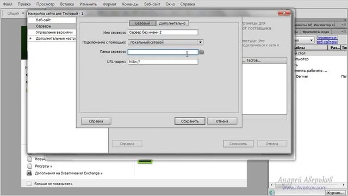
Task: Open the Вставка menu
Action: click(x=67, y=4)
